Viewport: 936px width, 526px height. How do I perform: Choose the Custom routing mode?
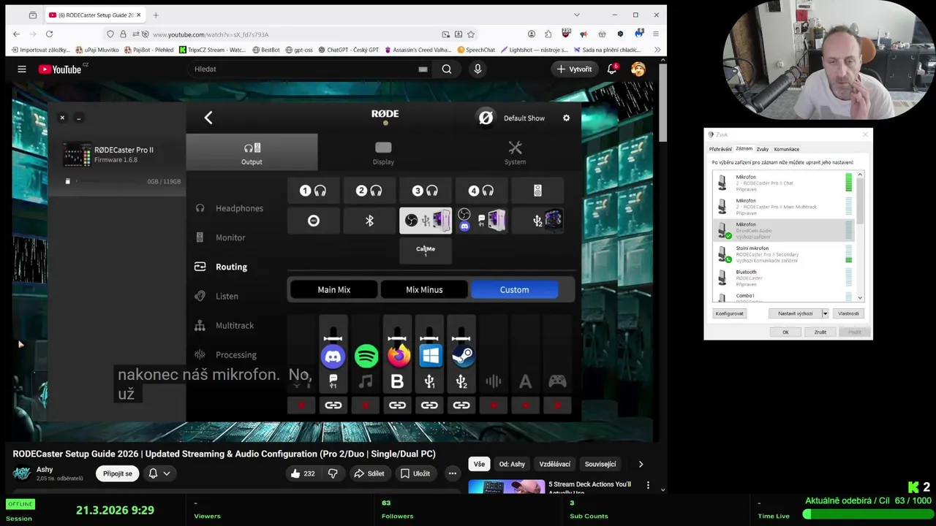pos(514,290)
